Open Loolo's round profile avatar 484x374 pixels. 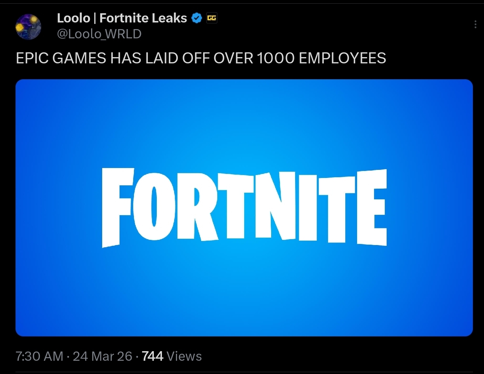coord(28,27)
